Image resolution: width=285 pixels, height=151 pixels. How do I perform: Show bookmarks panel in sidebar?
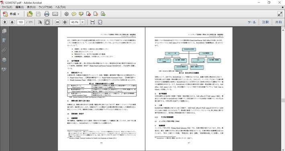[4, 40]
